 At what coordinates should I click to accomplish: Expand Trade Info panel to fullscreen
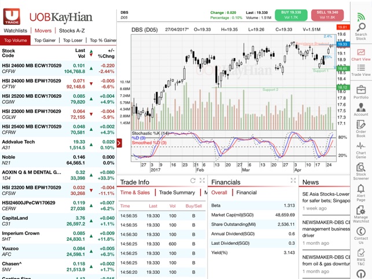coord(202,181)
